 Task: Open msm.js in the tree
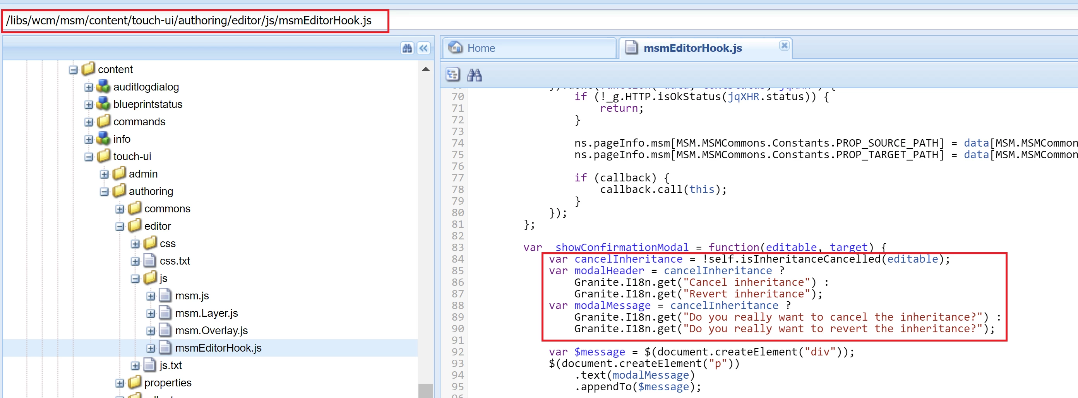click(x=192, y=296)
